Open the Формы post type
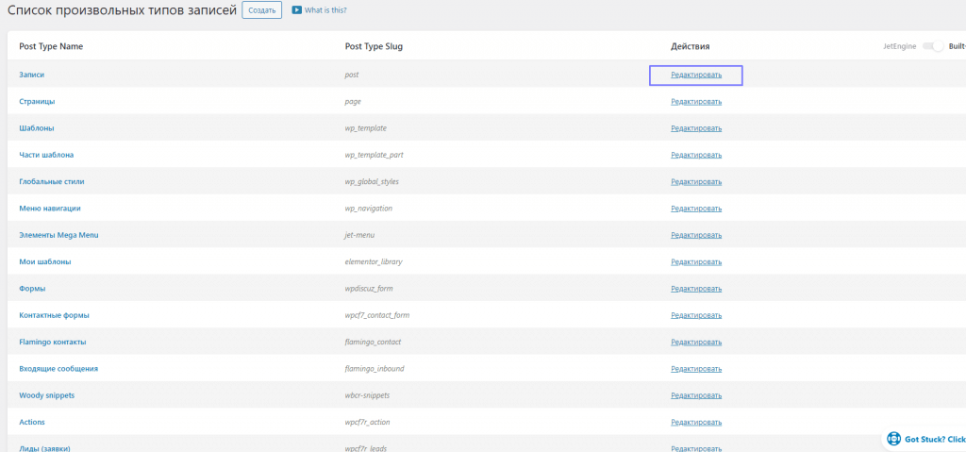This screenshot has height=452, width=966. (x=33, y=289)
